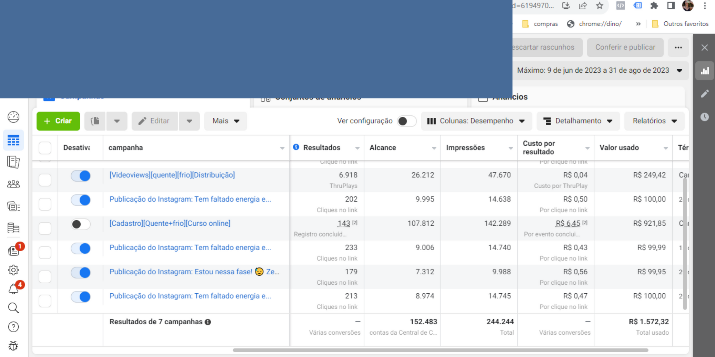Click the duplicate campaign icon button
Viewport: 715px width, 357px height.
point(95,121)
